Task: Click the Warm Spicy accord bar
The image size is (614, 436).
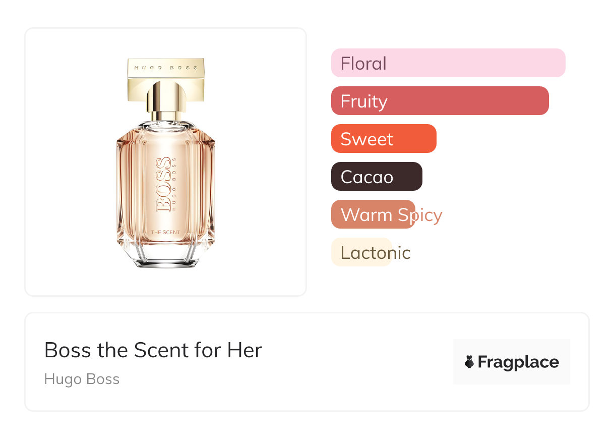Action: pyautogui.click(x=373, y=214)
